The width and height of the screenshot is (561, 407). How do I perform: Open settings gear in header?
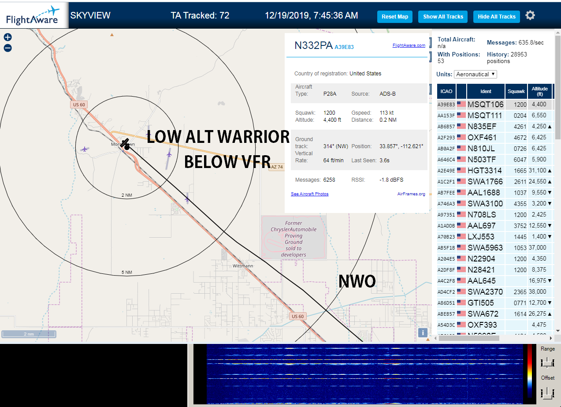coord(530,15)
